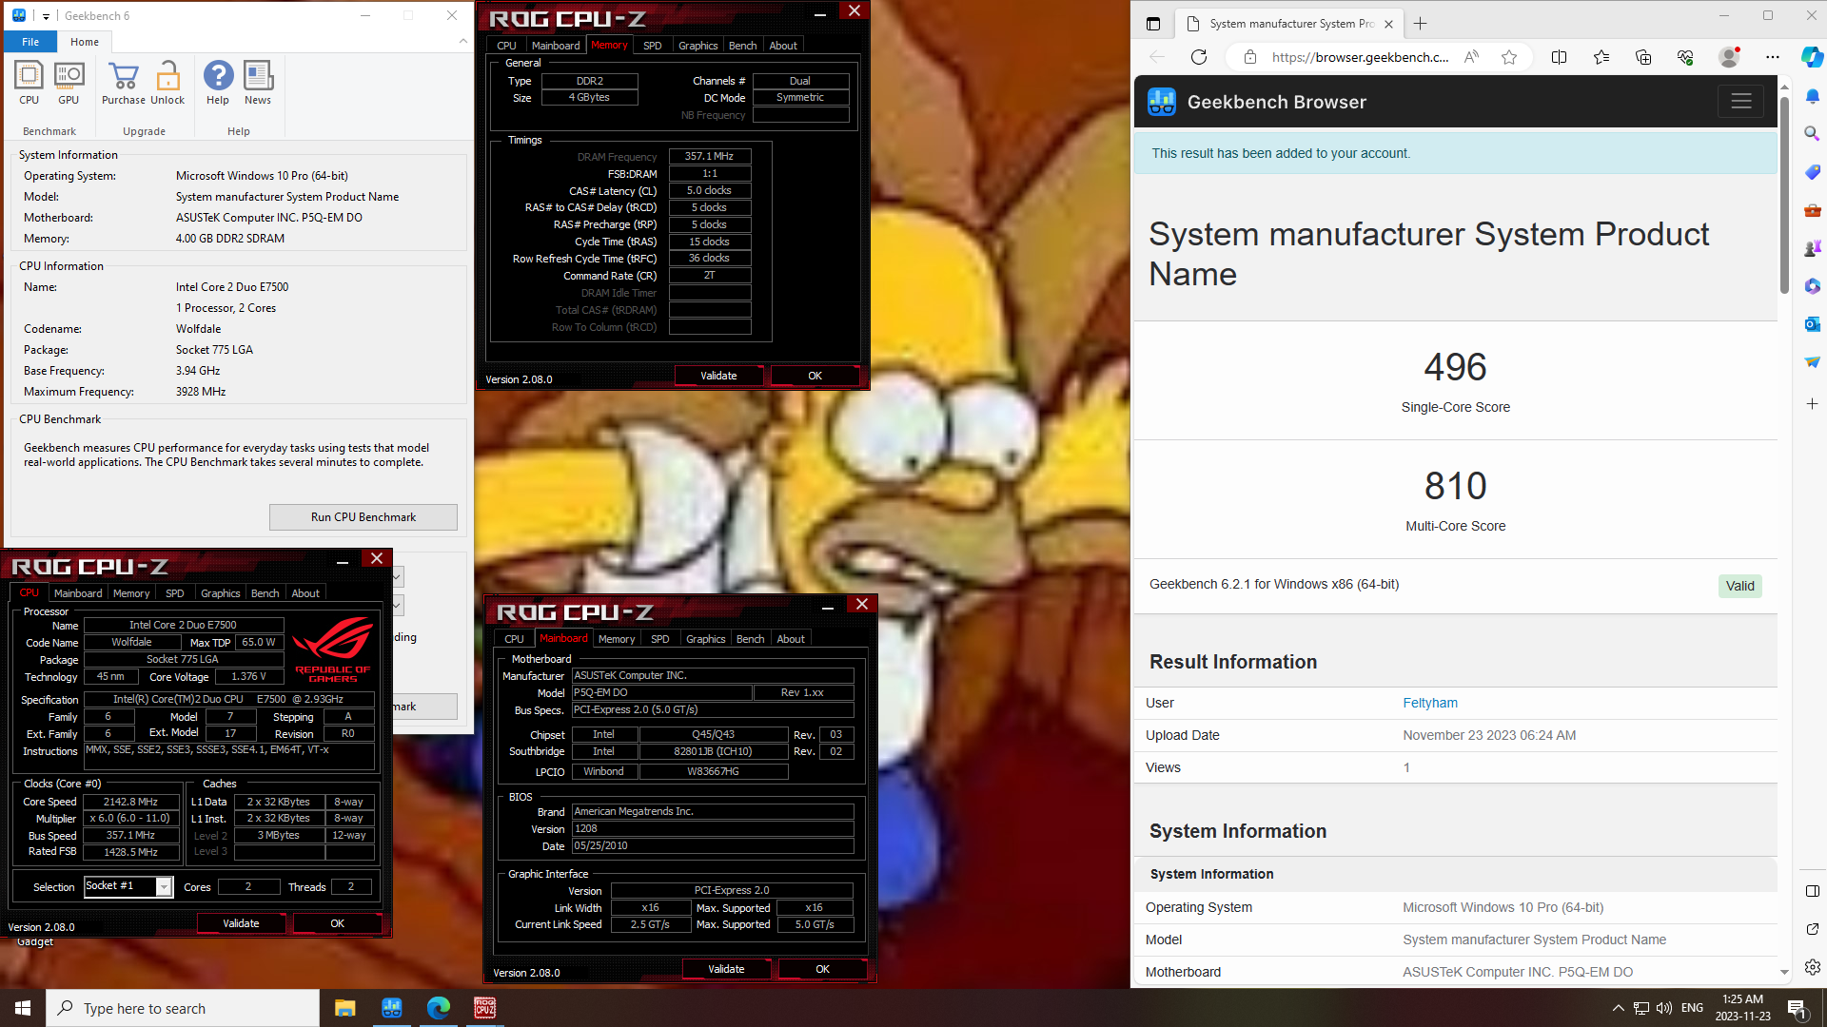Click Validate in the Memory CPU-Z window
Viewport: 1827px width, 1027px height.
pyautogui.click(x=718, y=376)
